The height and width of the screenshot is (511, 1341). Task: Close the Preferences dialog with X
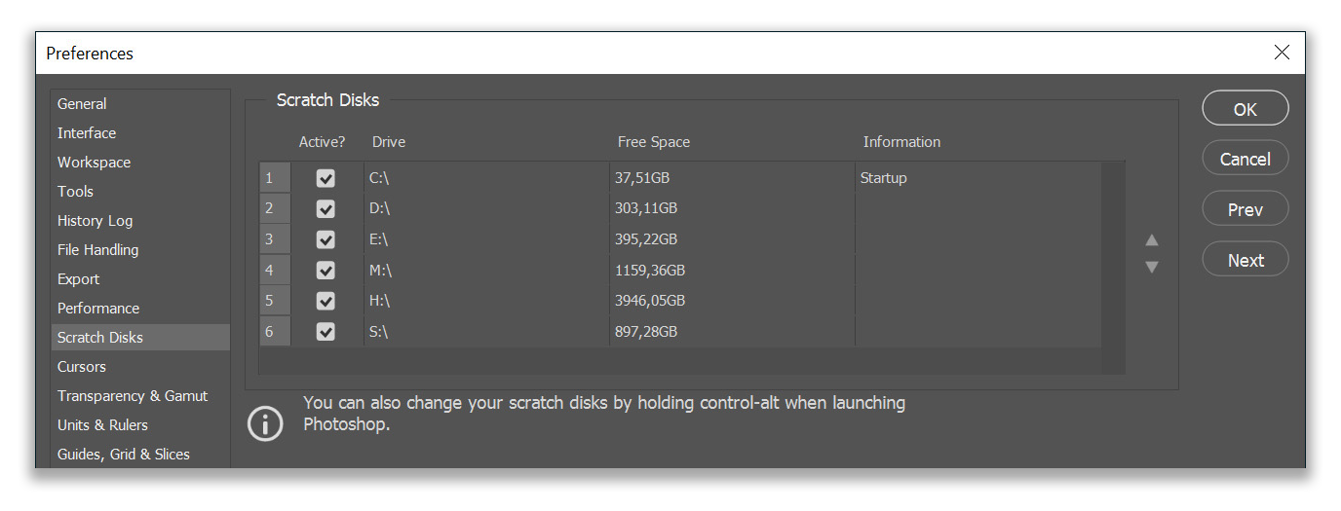[x=1282, y=53]
